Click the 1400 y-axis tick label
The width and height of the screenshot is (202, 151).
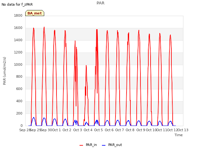tap(18, 40)
